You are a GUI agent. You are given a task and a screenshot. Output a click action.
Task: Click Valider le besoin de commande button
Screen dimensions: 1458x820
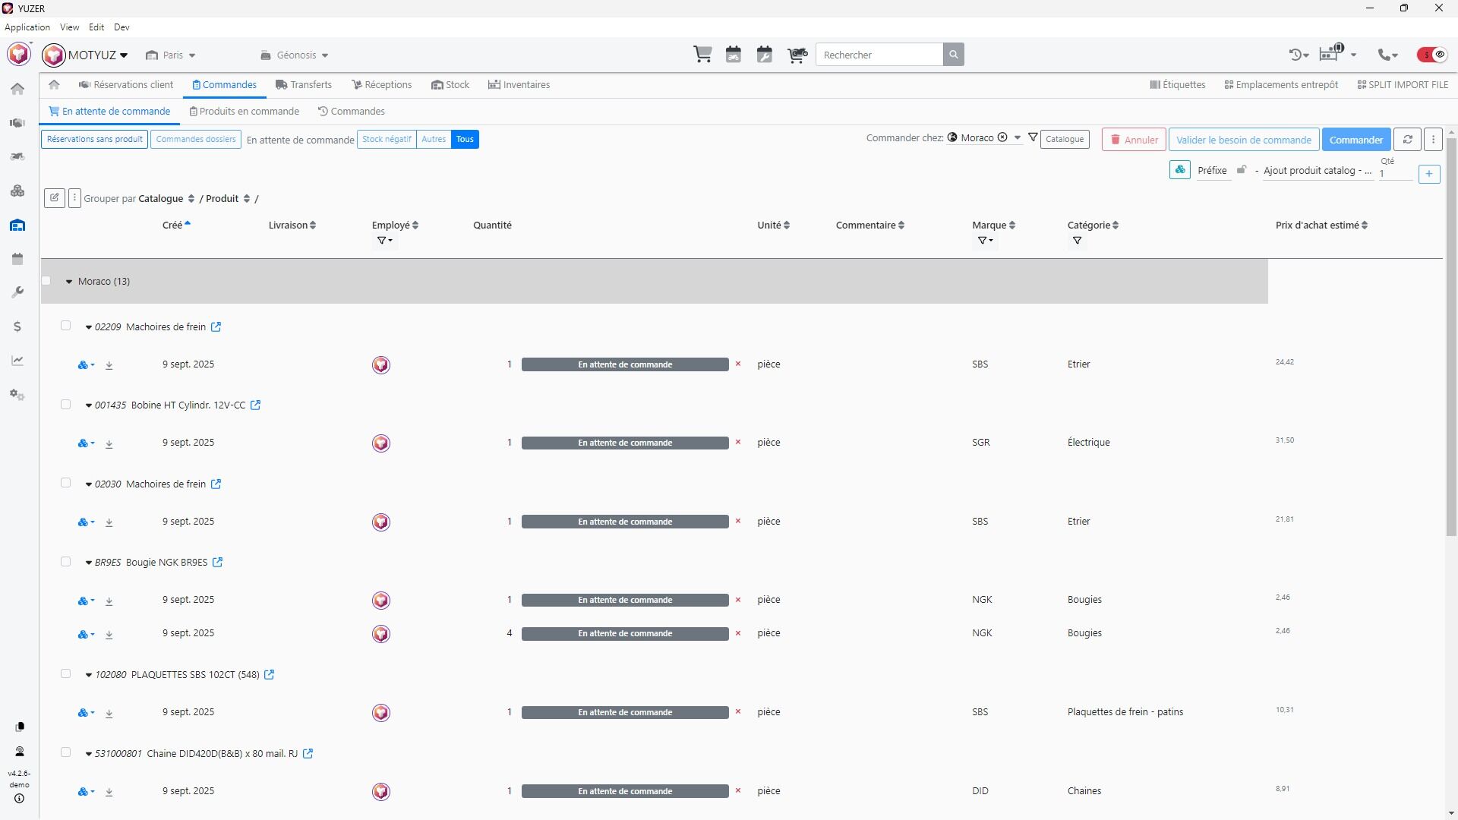point(1243,140)
